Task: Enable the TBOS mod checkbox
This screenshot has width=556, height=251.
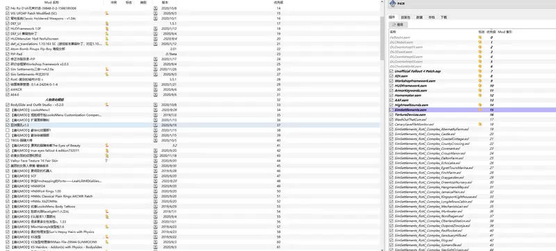Action: tap(8, 140)
